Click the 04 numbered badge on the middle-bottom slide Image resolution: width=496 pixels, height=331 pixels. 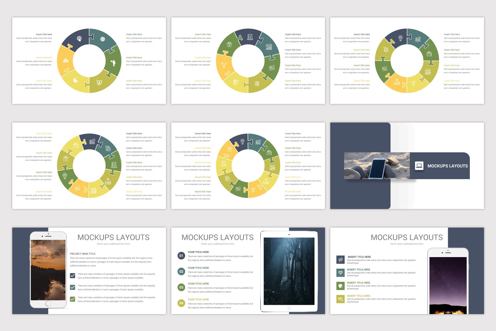point(181,303)
